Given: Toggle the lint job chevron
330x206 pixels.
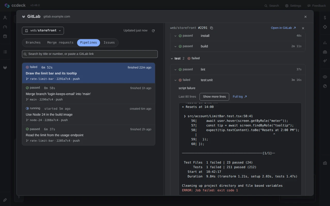Looking at the screenshot, I should click(175, 70).
